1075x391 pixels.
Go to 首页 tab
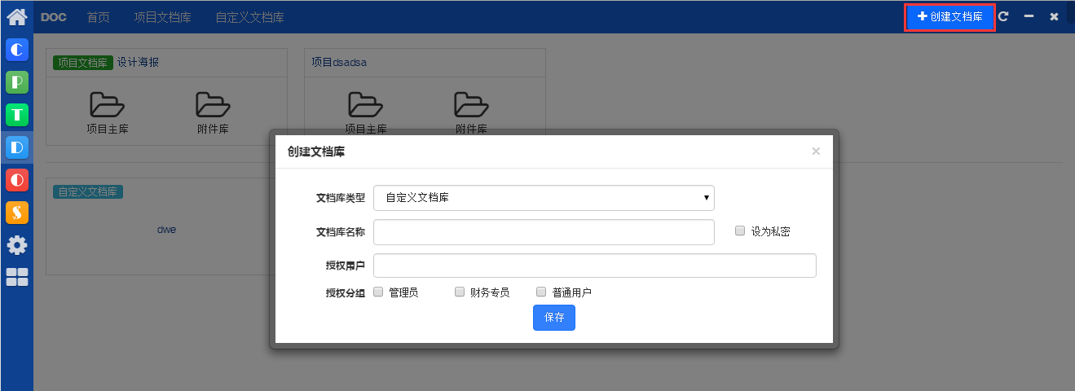tap(99, 16)
